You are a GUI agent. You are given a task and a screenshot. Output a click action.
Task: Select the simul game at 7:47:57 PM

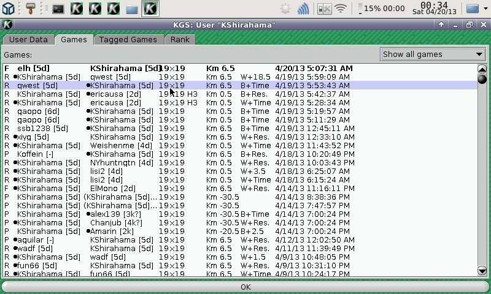(240, 206)
